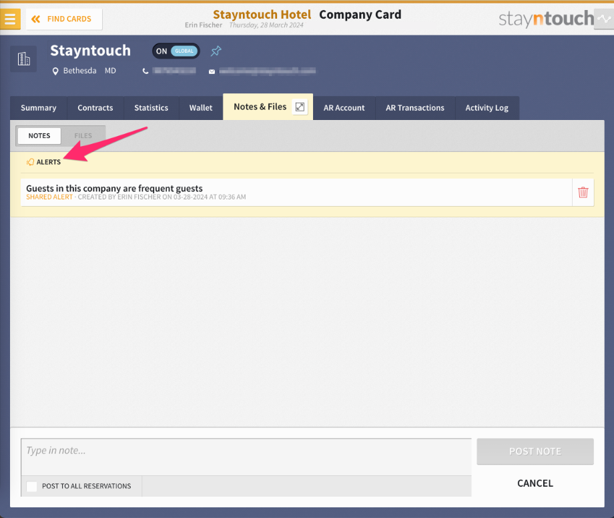Open the Wallet tab
614x518 pixels.
click(201, 108)
